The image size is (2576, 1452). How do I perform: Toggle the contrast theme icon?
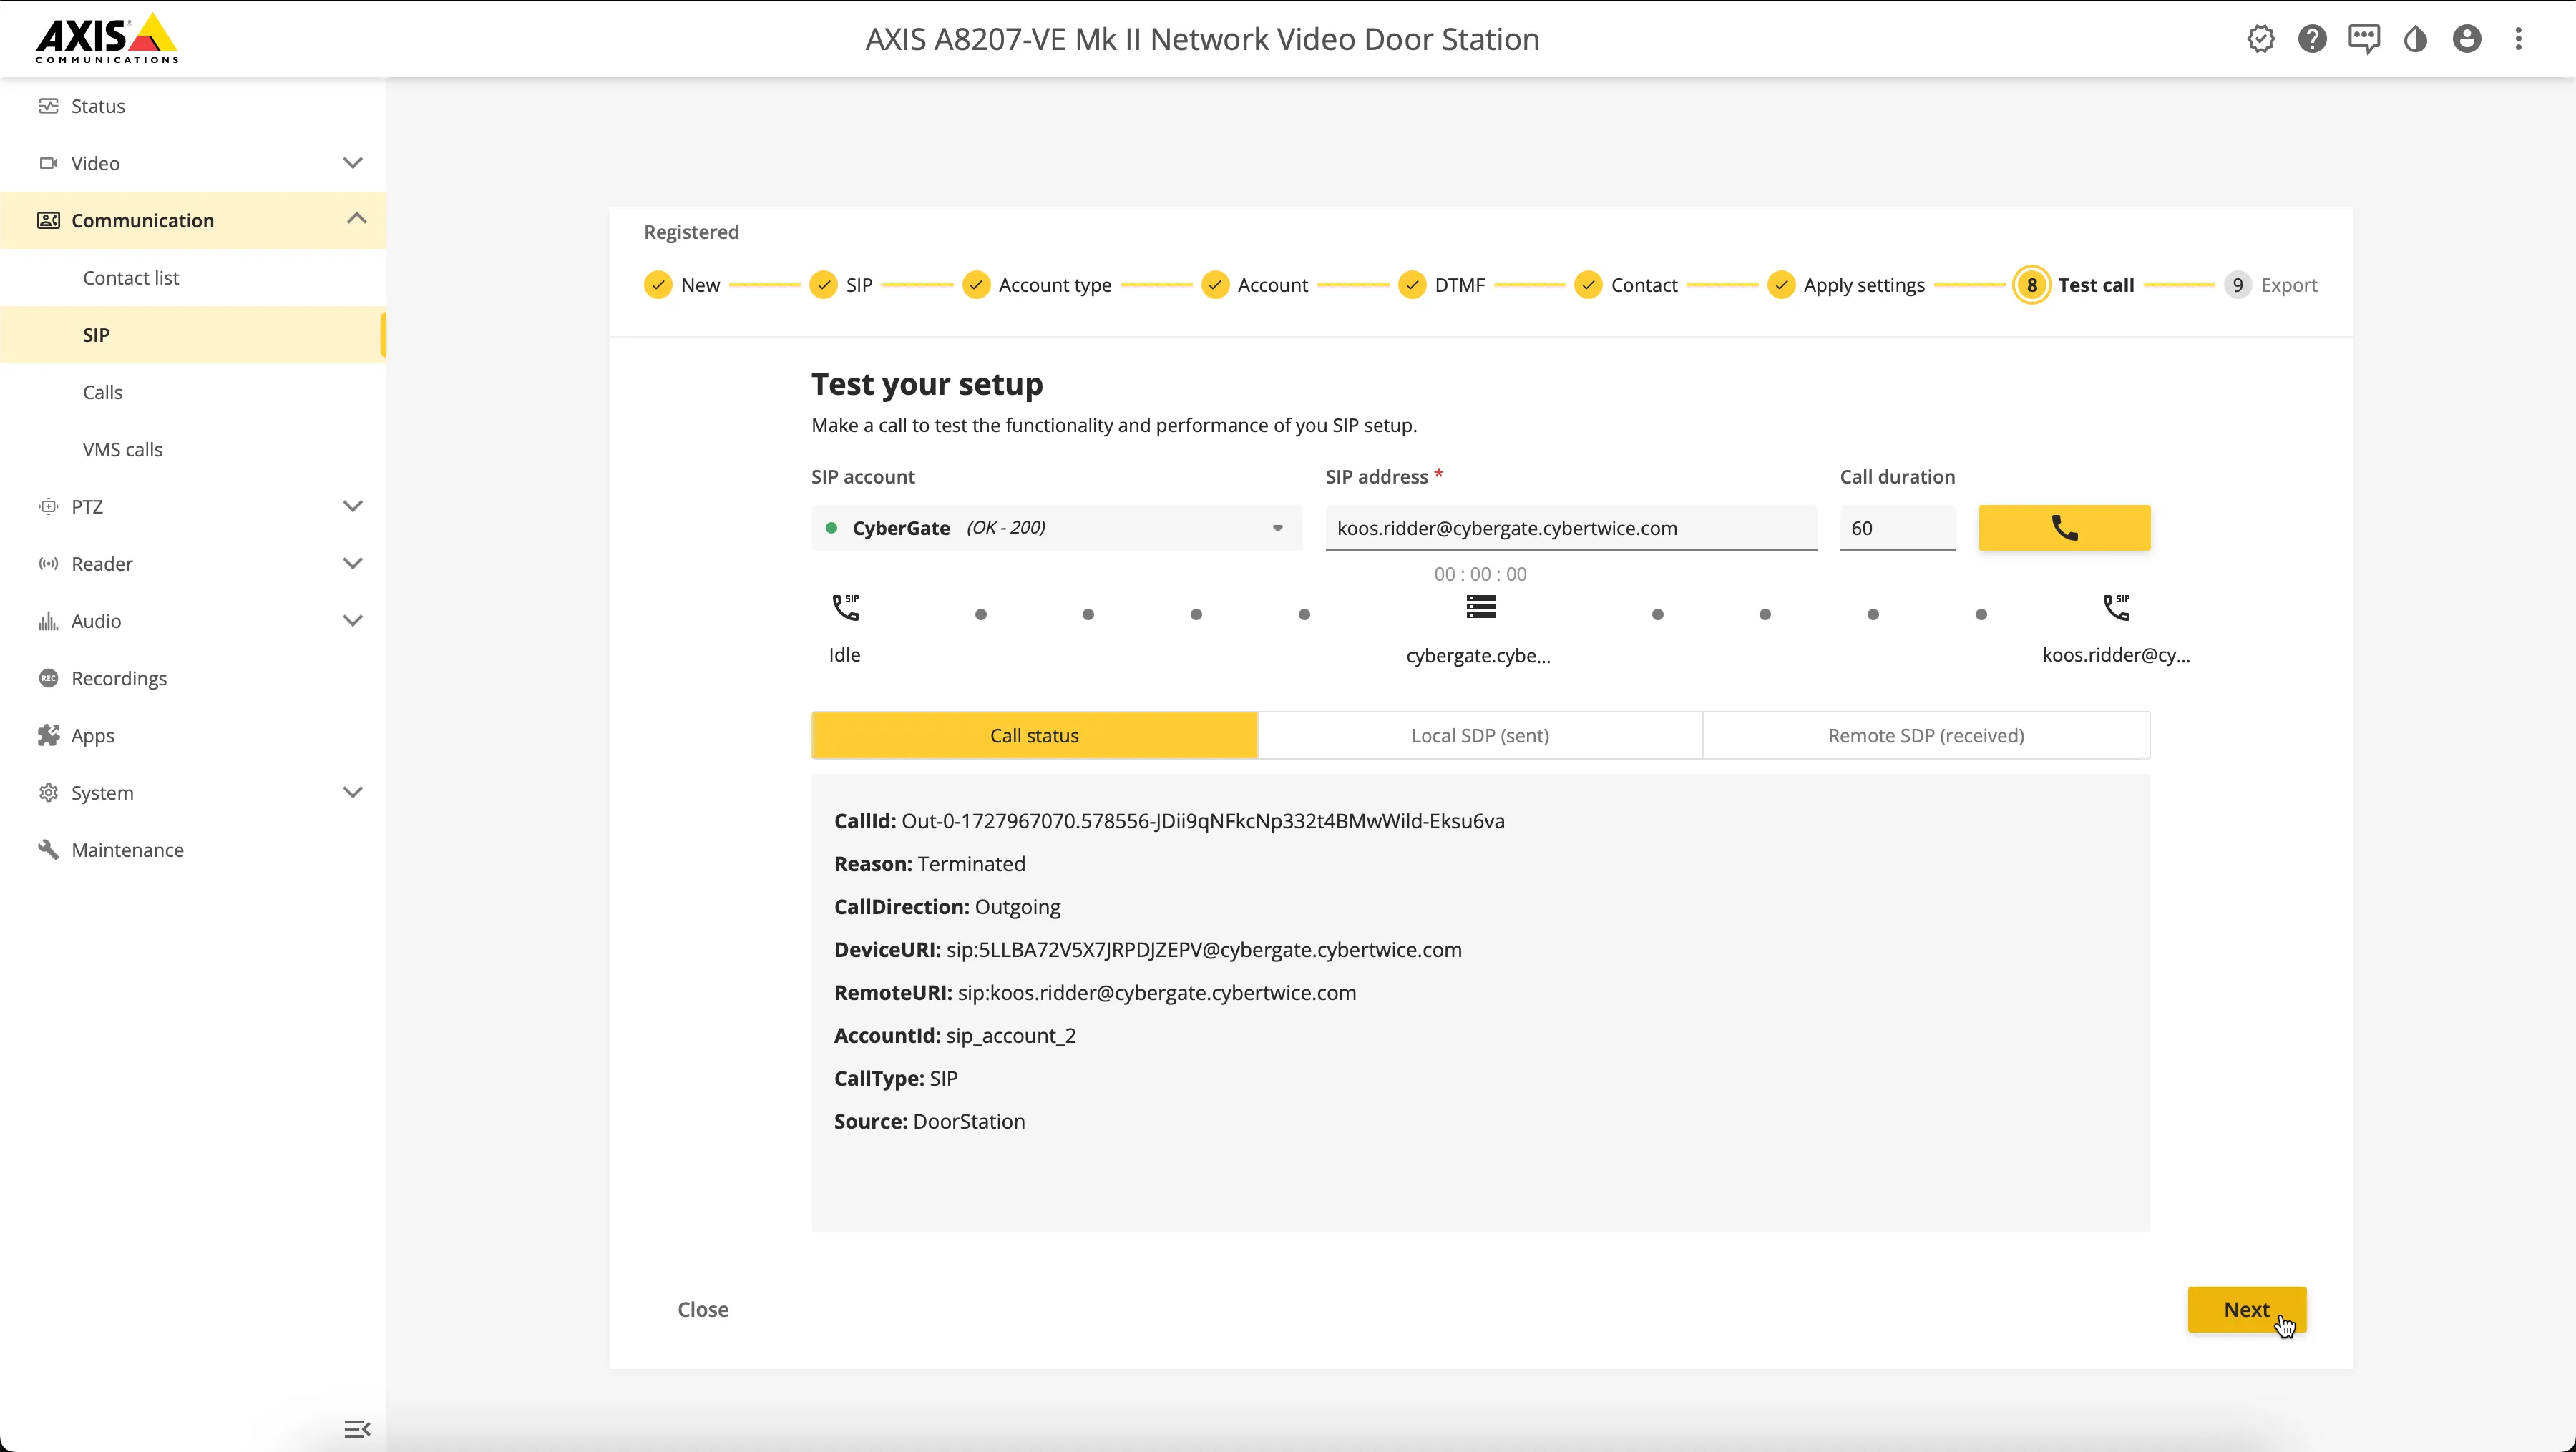pos(2416,39)
